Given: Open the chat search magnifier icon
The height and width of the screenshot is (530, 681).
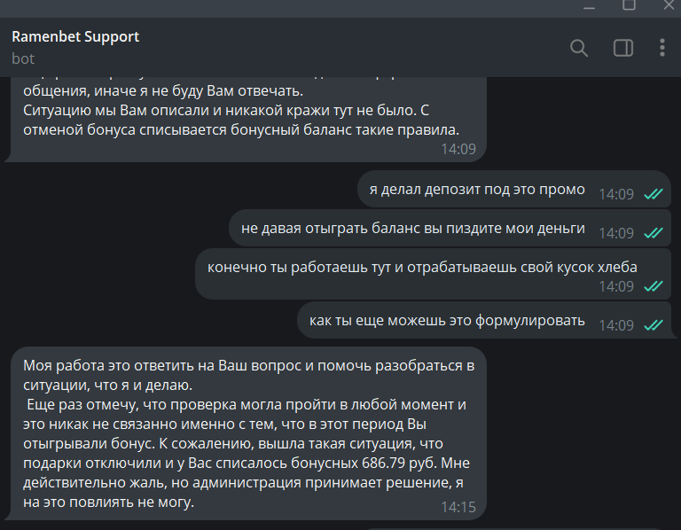Looking at the screenshot, I should [579, 48].
